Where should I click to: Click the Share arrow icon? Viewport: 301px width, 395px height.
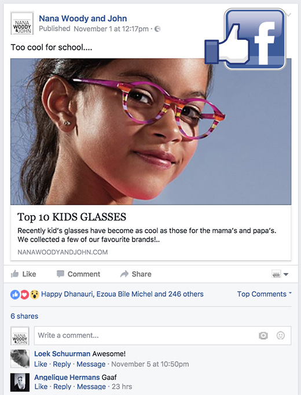[124, 274]
